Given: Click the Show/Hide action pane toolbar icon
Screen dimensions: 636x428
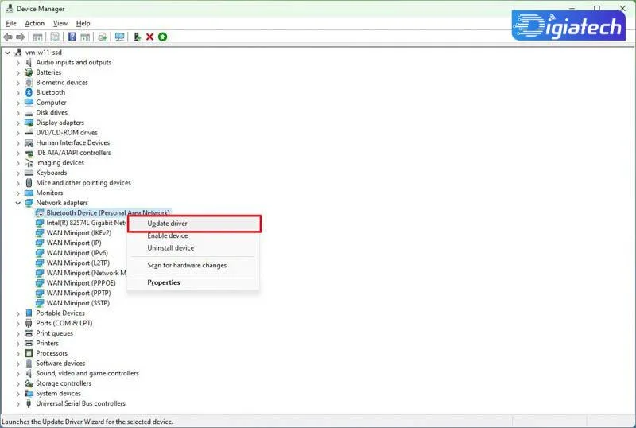Looking at the screenshot, I should pyautogui.click(x=85, y=37).
